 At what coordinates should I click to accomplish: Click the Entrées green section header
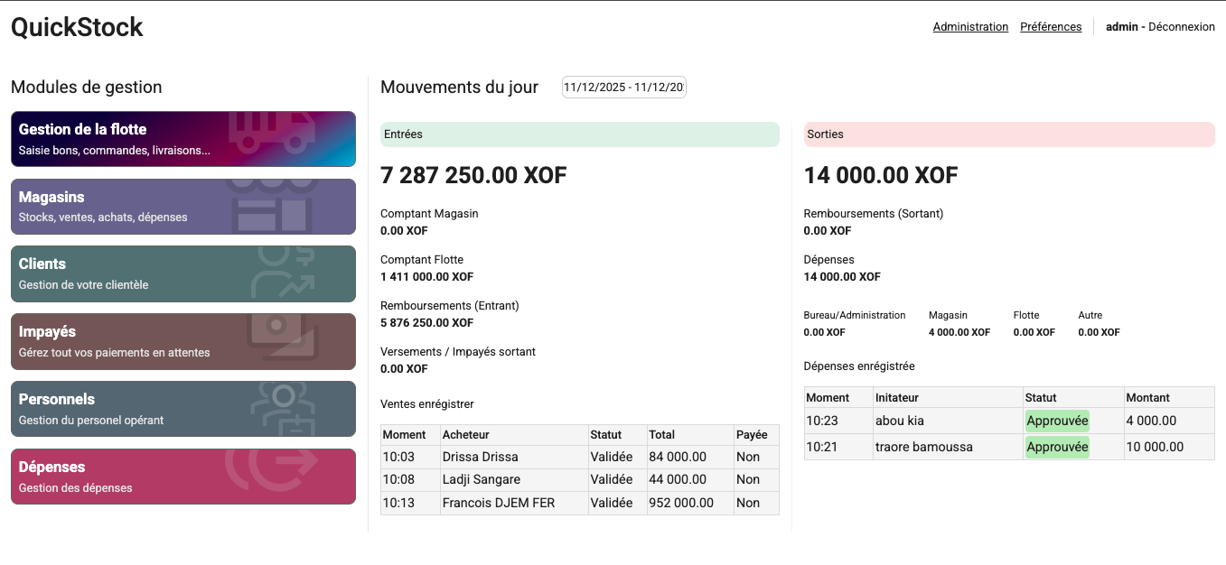click(x=579, y=134)
